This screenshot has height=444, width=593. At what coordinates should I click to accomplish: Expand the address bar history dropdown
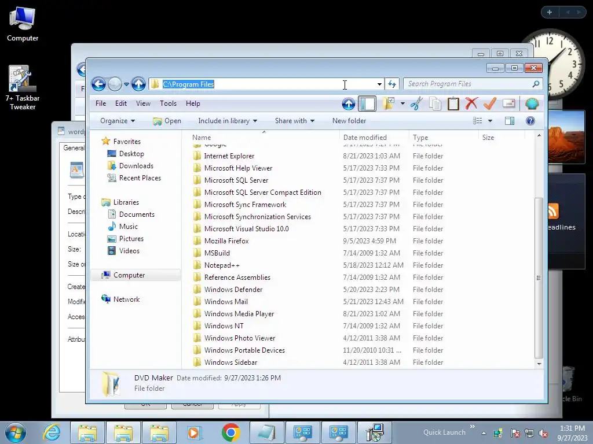[x=379, y=84]
